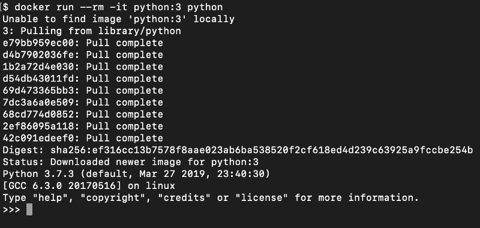This screenshot has width=480, height=228.
Task: Click the layer ID e79bb959ec00
Action: 38,43
